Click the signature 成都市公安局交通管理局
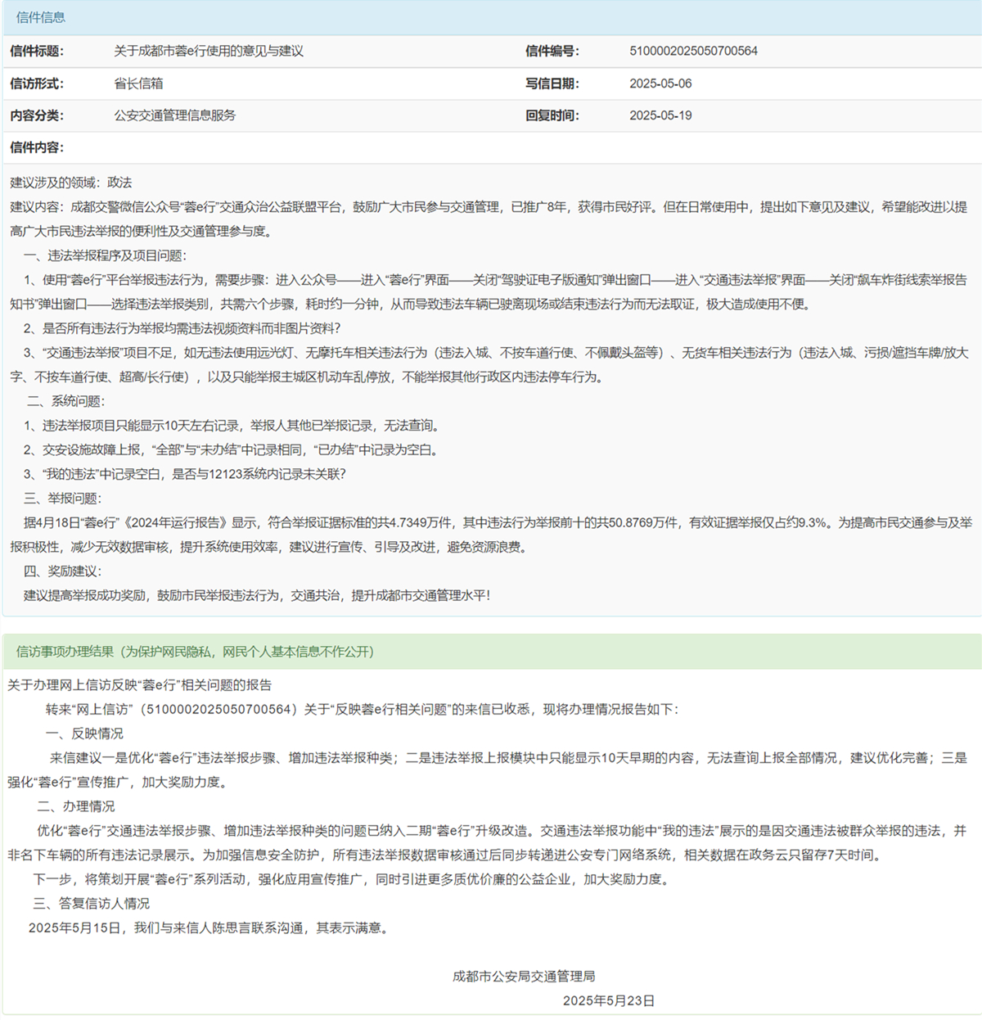The width and height of the screenshot is (982, 1020). (x=524, y=977)
